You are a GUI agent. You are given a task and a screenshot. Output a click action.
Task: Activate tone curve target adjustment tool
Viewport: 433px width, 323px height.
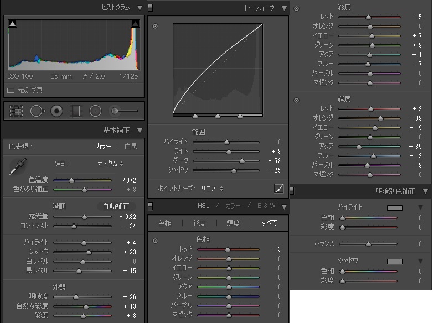pos(155,26)
